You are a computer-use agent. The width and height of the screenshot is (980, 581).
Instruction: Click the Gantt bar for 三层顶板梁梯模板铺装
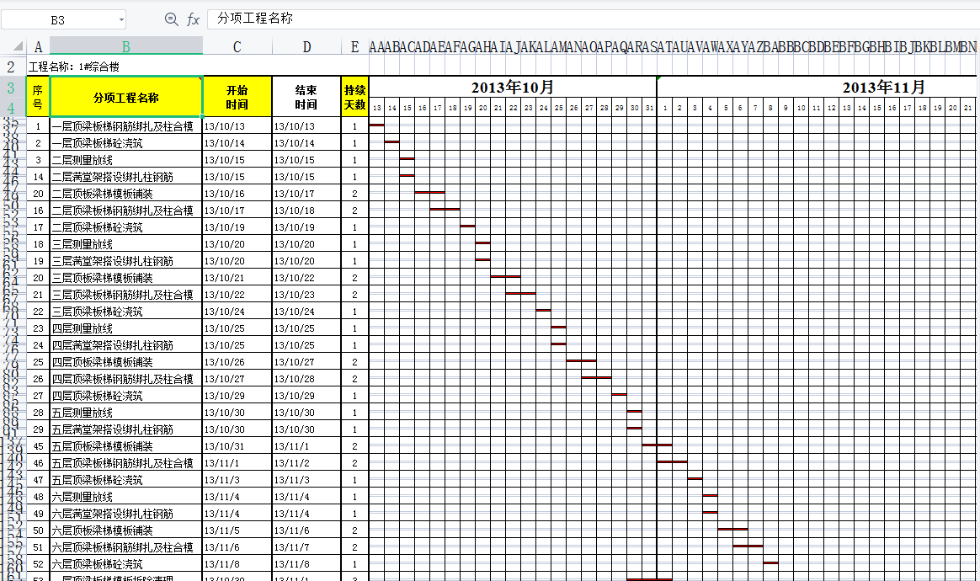click(506, 276)
